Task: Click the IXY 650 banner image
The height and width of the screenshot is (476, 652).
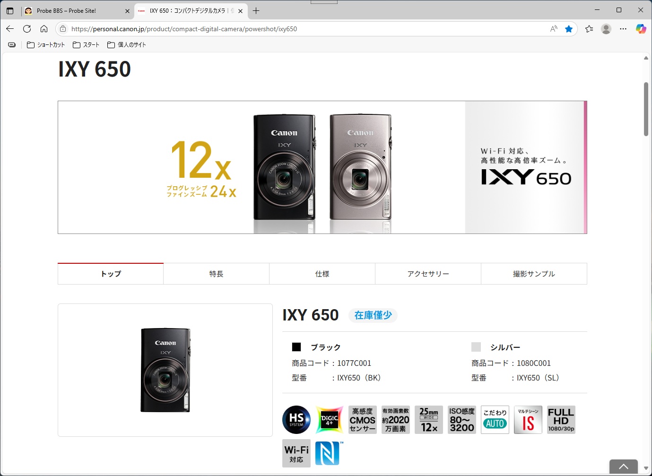Action: coord(322,167)
